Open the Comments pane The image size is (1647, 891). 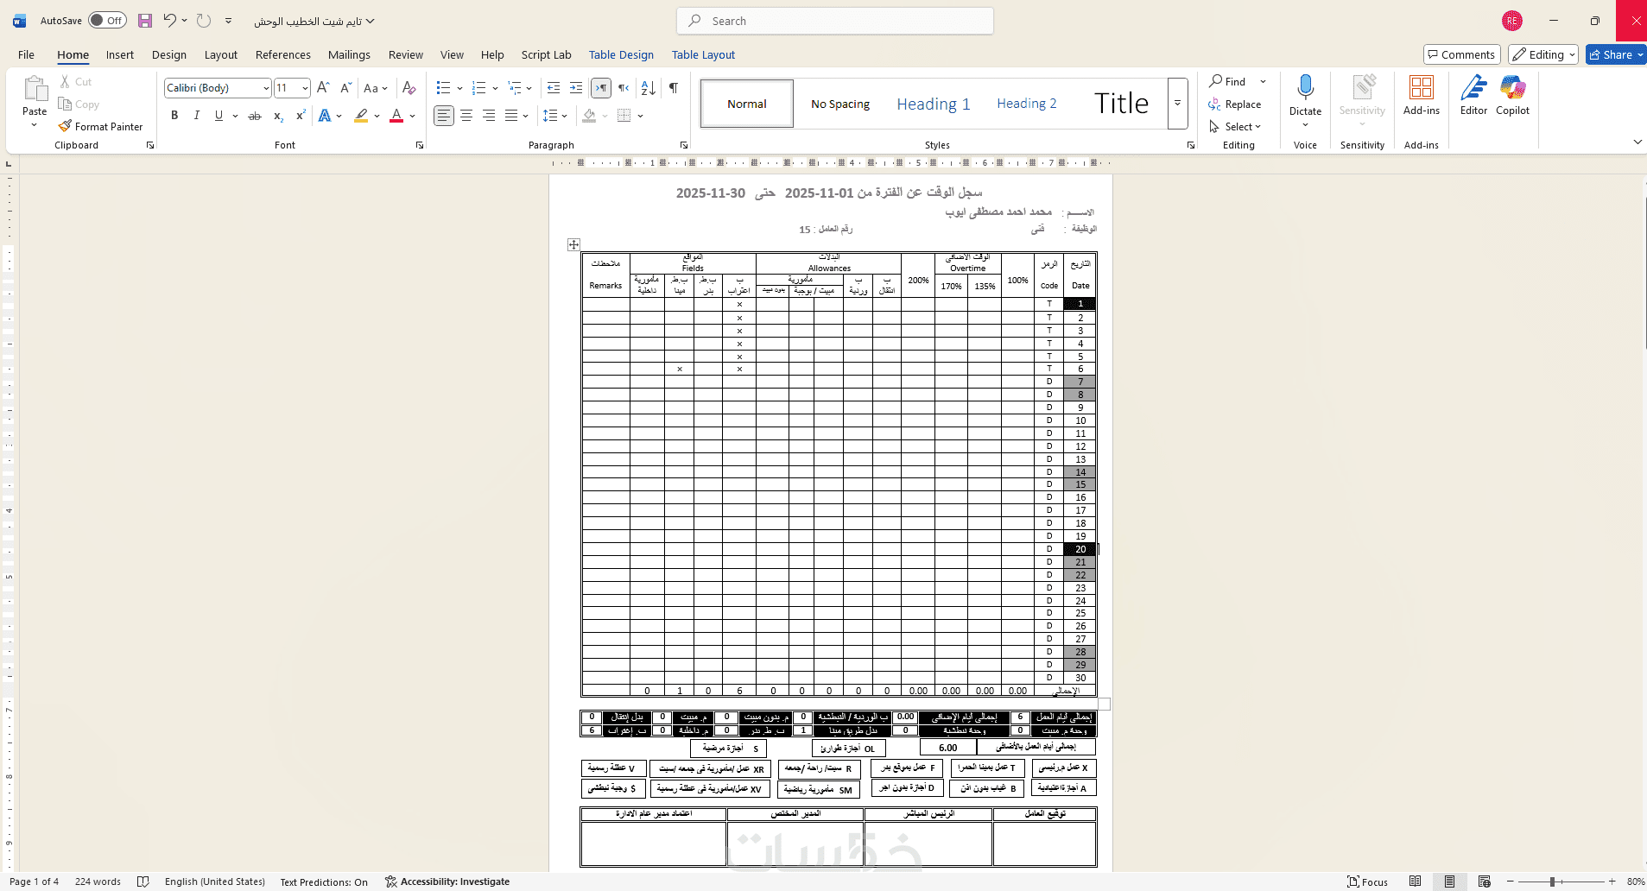[1461, 54]
